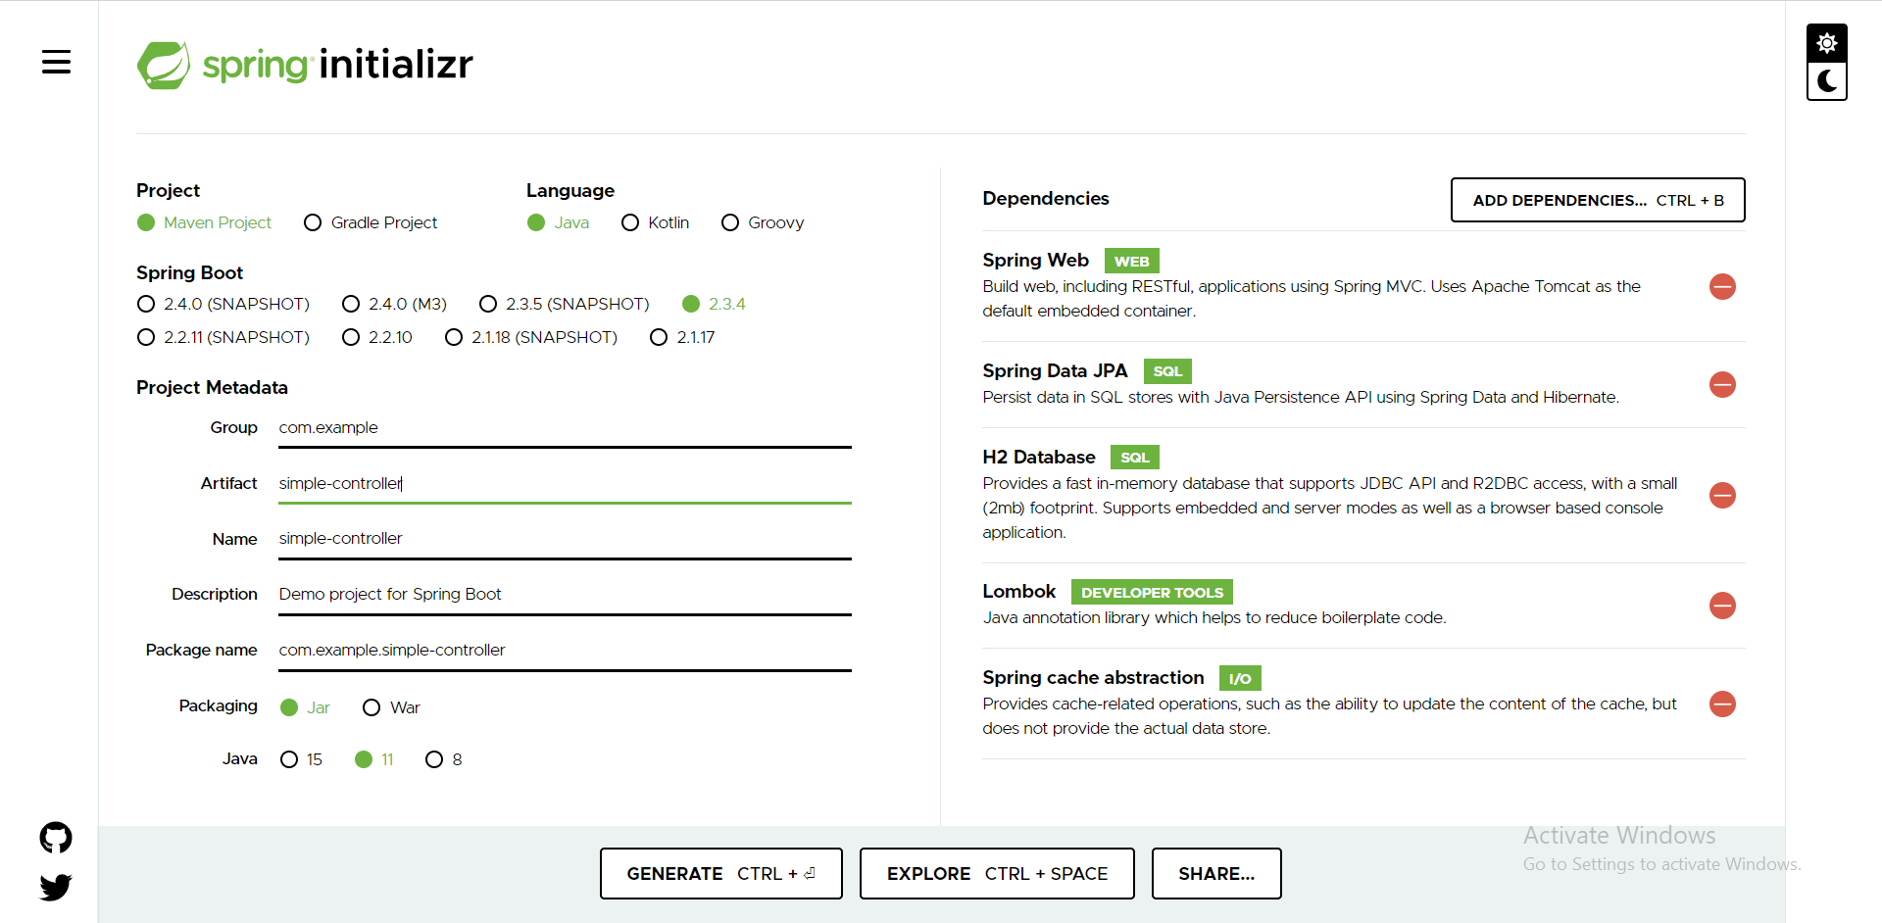
Task: Switch to dark theme moon icon
Action: tap(1827, 81)
